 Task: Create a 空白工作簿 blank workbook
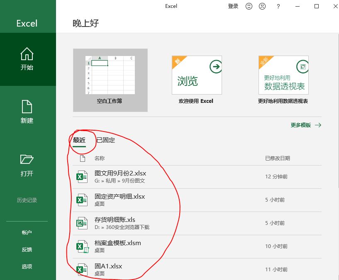110,80
